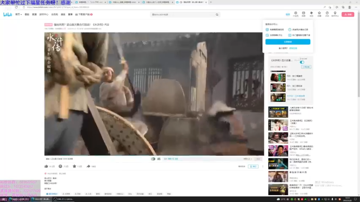Image resolution: width=360 pixels, height=202 pixels.
Task: Click the browser address bar URL
Action: (x=58, y=7)
